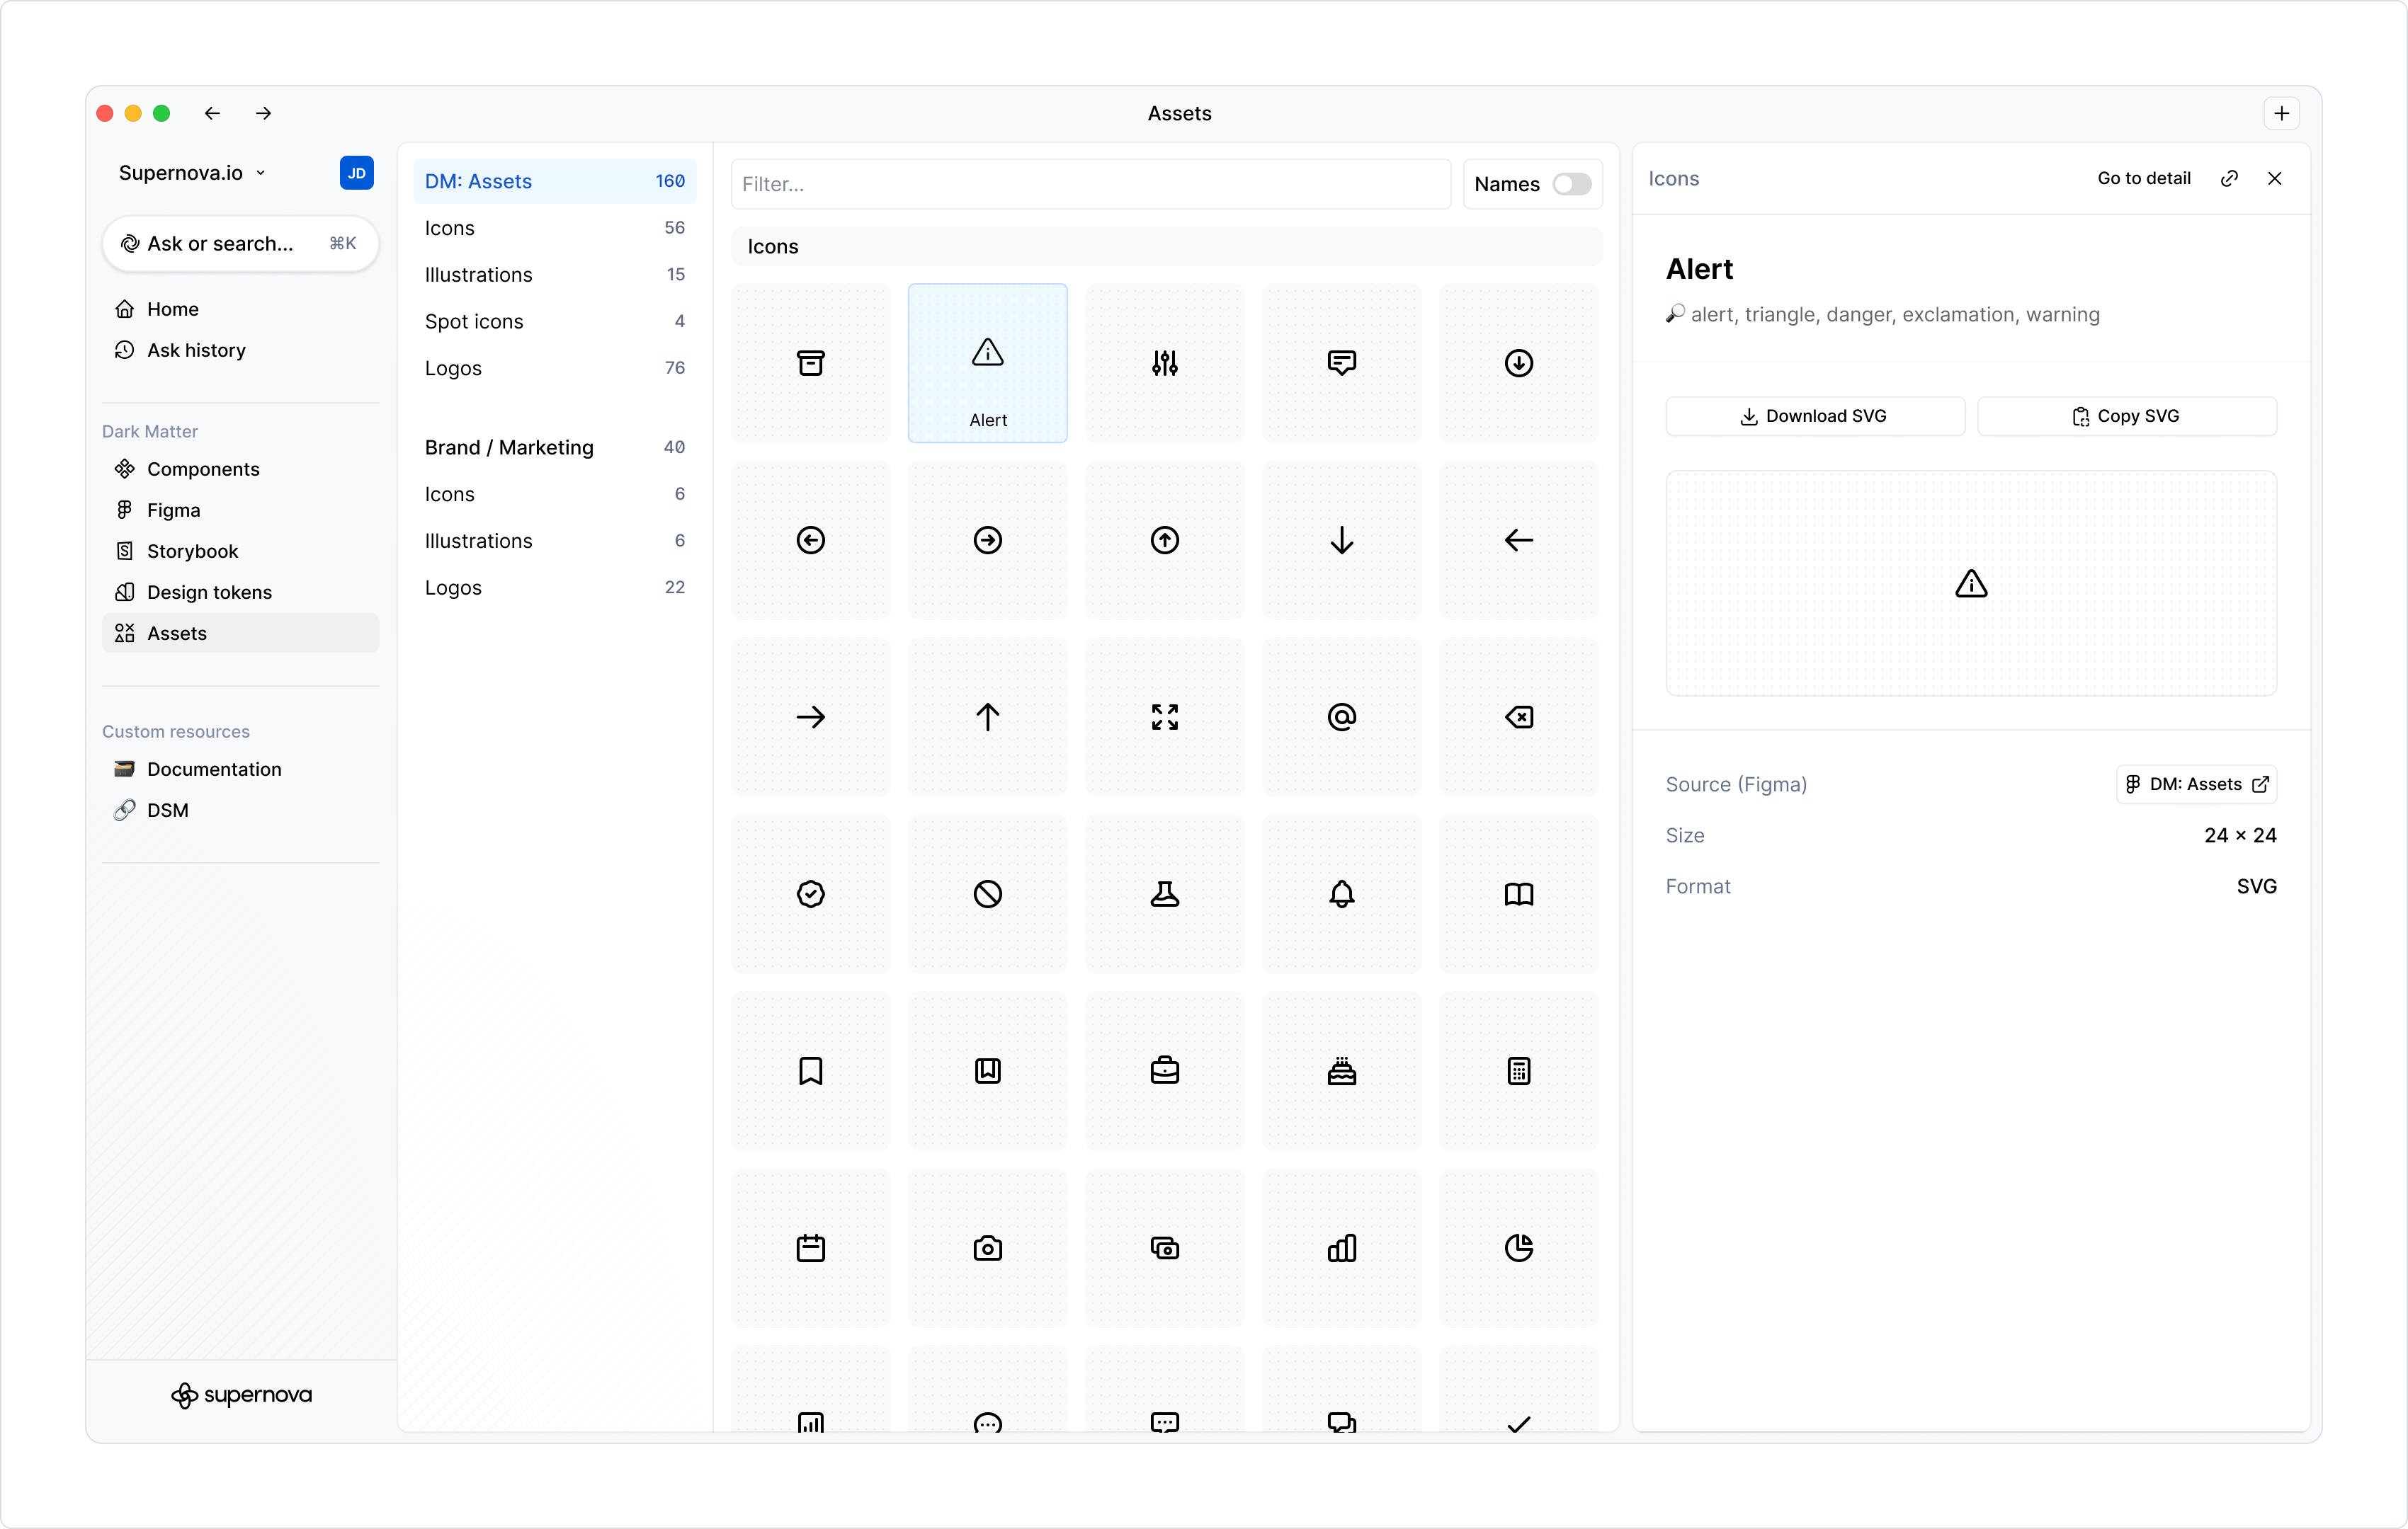
Task: Click the Copy SVG button
Action: tap(2126, 416)
